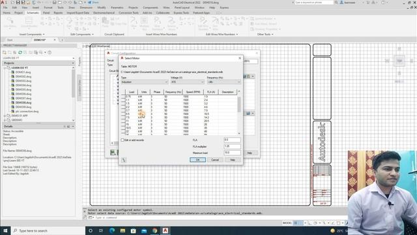Click the pick-from-drawing icon at dialog bottom-left
The height and width of the screenshot is (235, 417).
pyautogui.click(x=124, y=160)
